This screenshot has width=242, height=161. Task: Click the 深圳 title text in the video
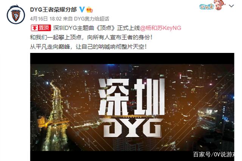(132, 97)
